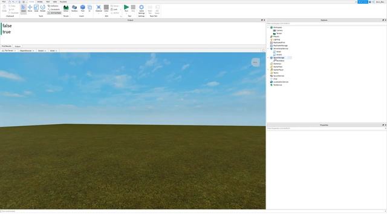
Task: Open the File menu
Action: (x=4, y=2)
